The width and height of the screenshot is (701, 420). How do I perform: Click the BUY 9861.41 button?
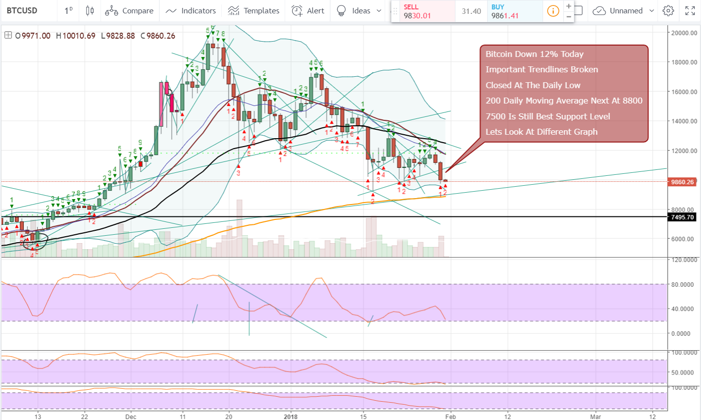[x=515, y=11]
